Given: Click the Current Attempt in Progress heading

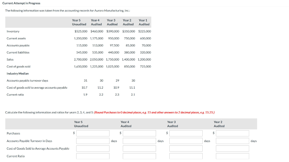Looking at the screenshot, I should pos(21,3).
